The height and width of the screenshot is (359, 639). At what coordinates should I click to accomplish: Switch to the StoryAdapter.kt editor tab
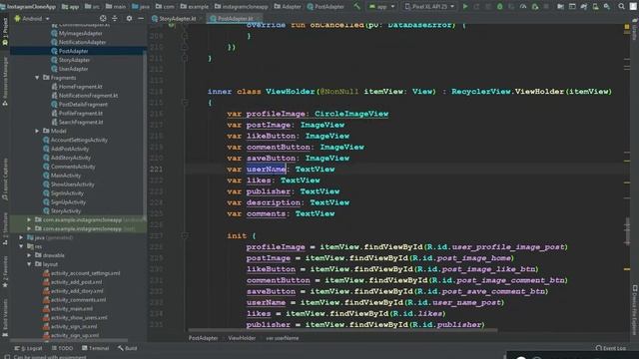[177, 18]
